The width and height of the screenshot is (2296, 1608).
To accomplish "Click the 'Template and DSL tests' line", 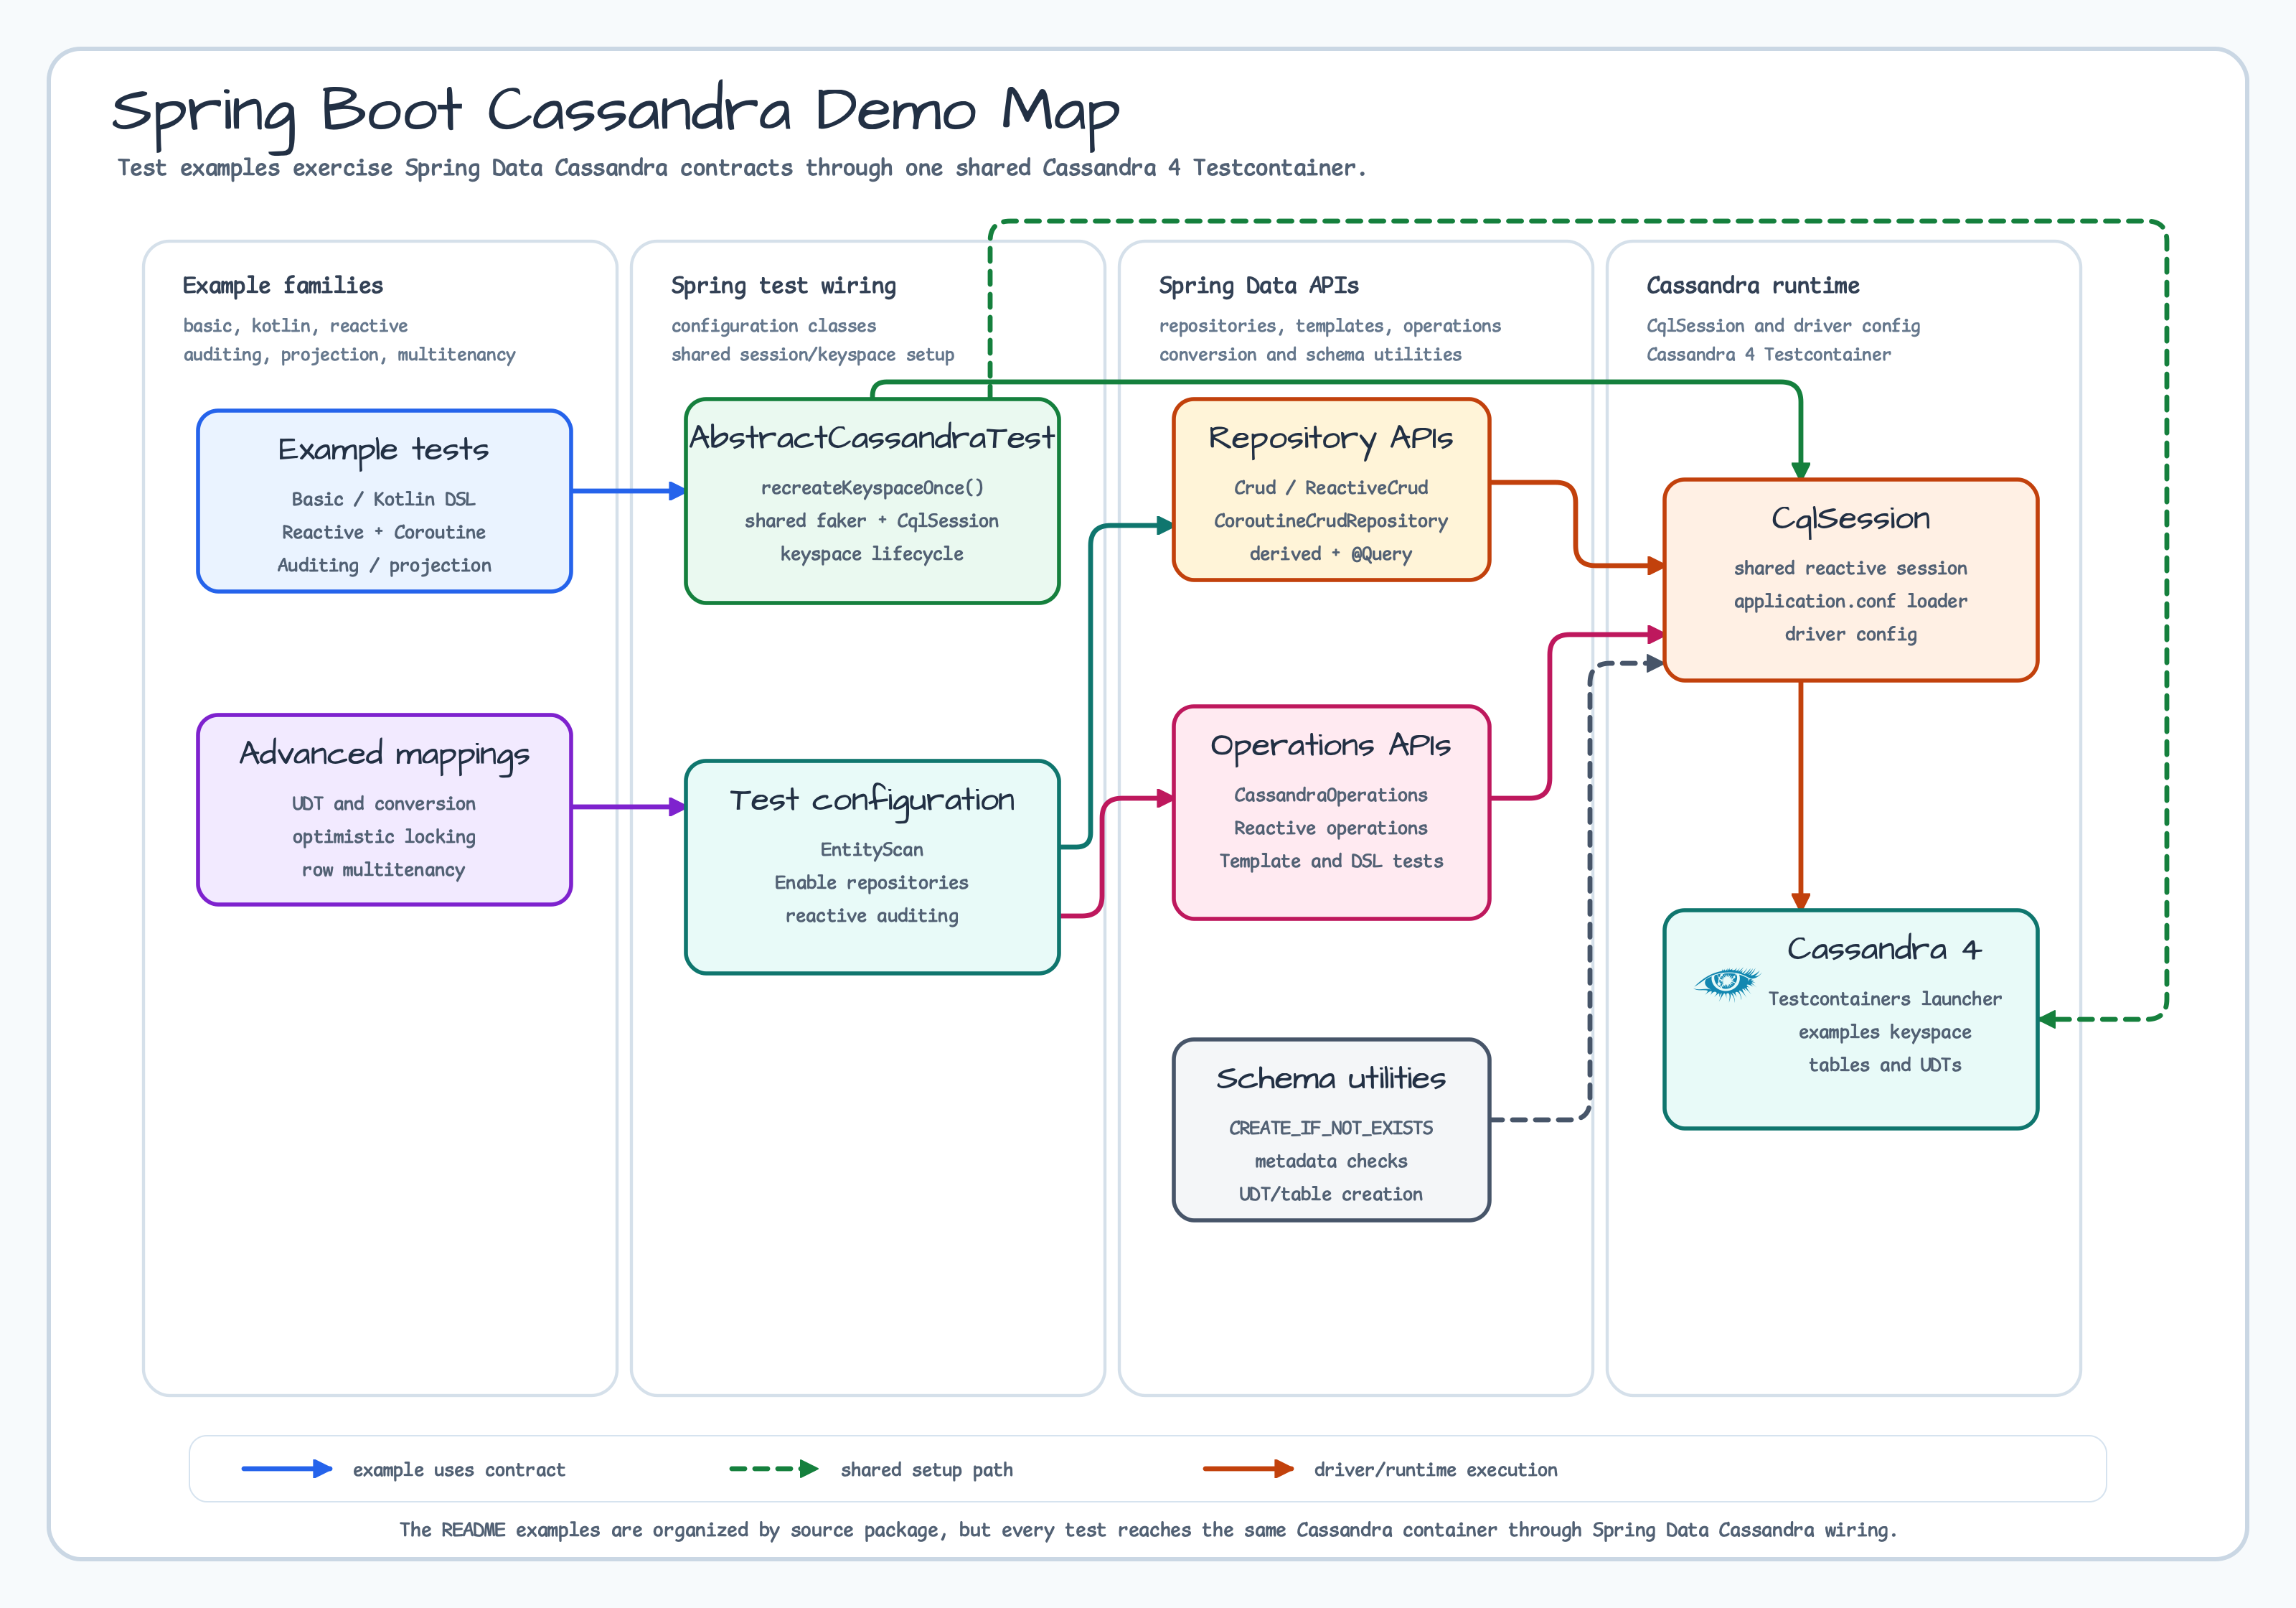I will point(1331,861).
